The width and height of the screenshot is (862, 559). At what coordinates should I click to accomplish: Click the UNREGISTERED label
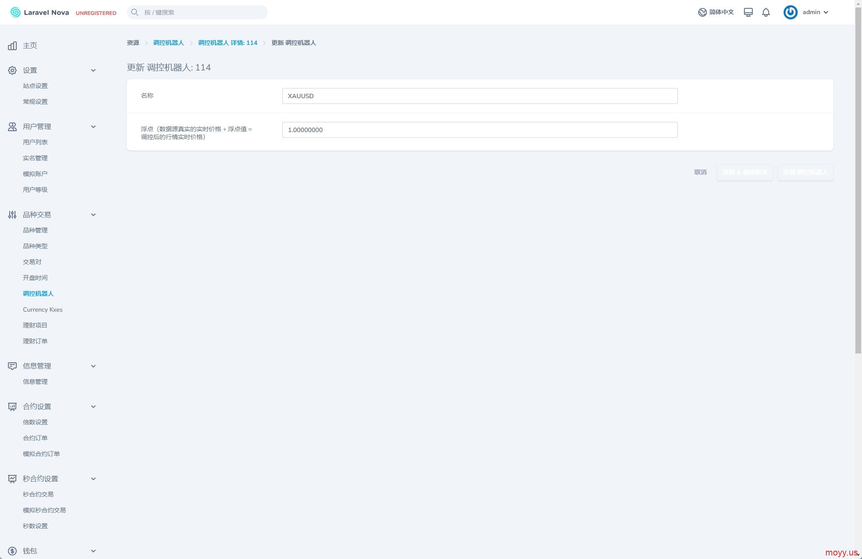pos(96,13)
